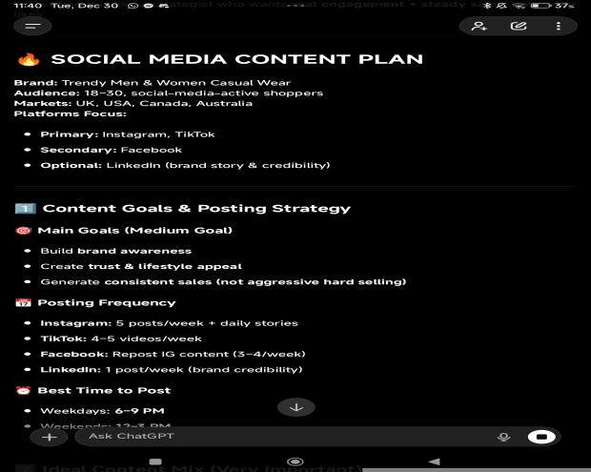The image size is (591, 472).
Task: Tap the Brand: Trendy Men & Women line
Action: [x=153, y=83]
